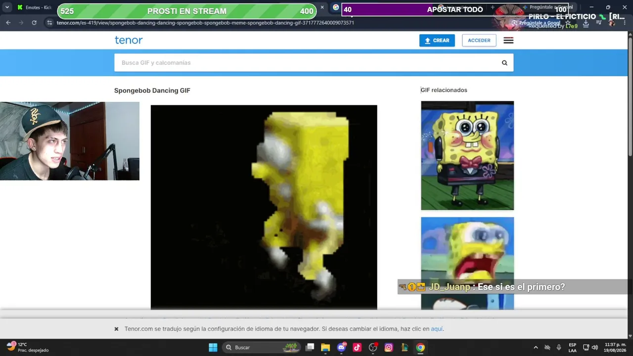Open the weather widget showing 12°C

(x=28, y=347)
